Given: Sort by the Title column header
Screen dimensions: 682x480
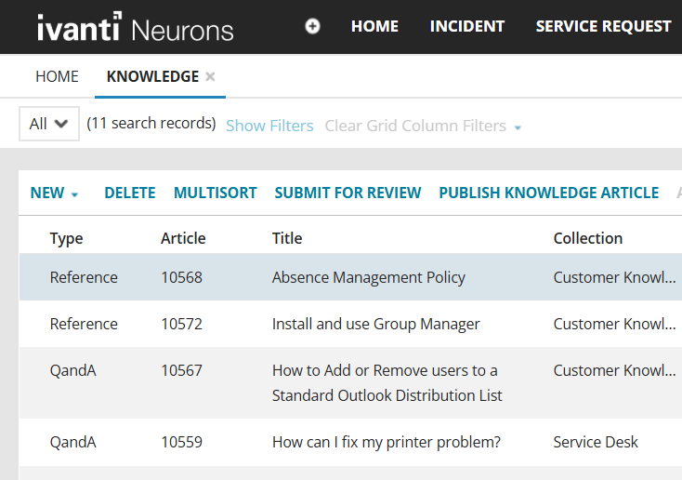Looking at the screenshot, I should click(x=287, y=238).
